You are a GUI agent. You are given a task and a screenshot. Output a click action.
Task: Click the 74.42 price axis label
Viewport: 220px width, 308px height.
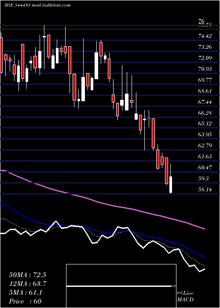pyautogui.click(x=205, y=36)
